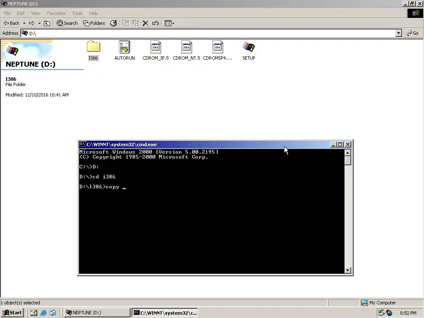
Task: Maximize the cmd.exe window
Action: tap(340, 145)
